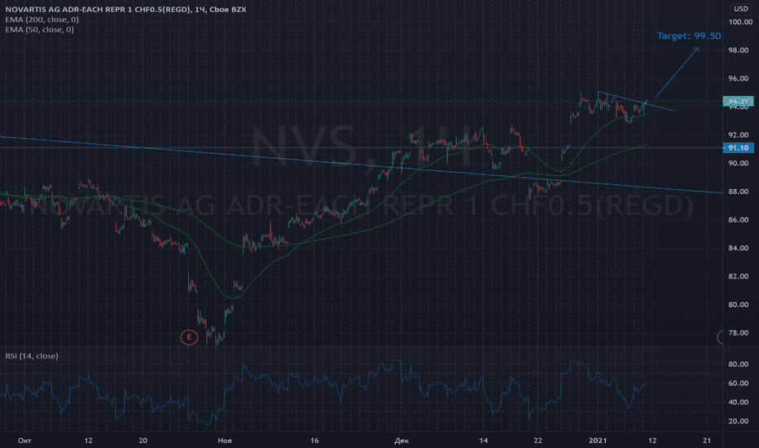The image size is (759, 448).
Task: Click the 80.00 price axis label on main chart
Action: [x=738, y=305]
